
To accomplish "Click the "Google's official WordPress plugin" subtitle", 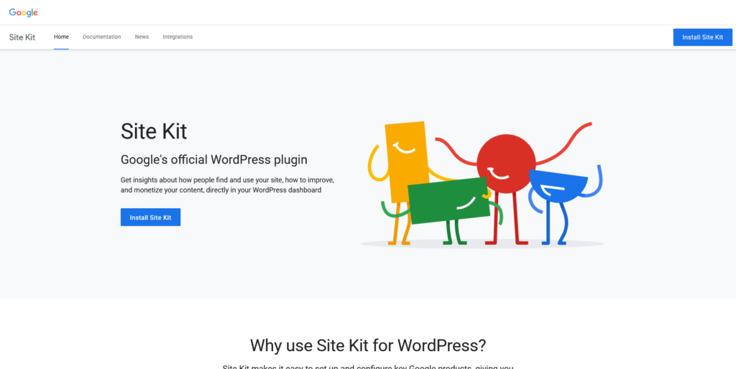I will 214,159.
